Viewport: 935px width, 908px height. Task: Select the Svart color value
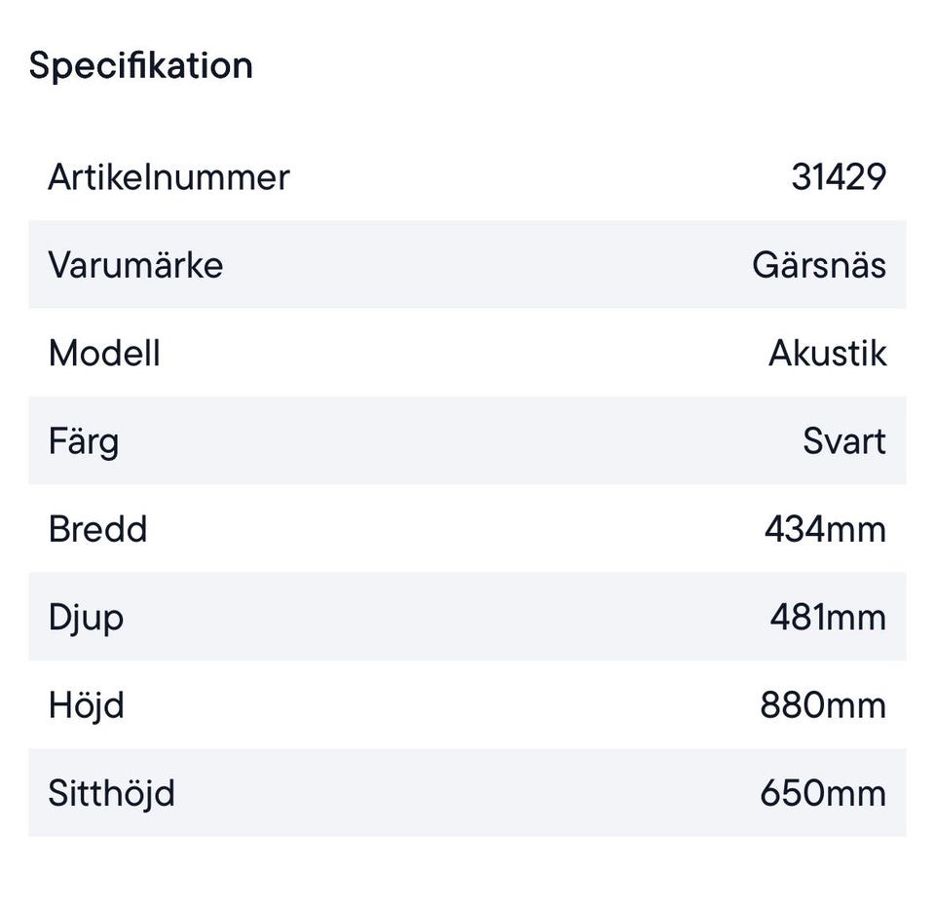(x=843, y=441)
